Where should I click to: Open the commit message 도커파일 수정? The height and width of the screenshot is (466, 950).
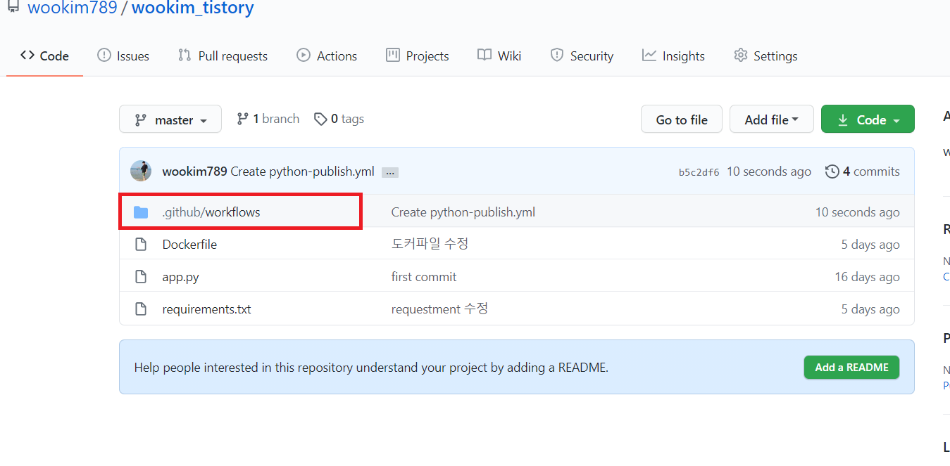[x=430, y=244]
